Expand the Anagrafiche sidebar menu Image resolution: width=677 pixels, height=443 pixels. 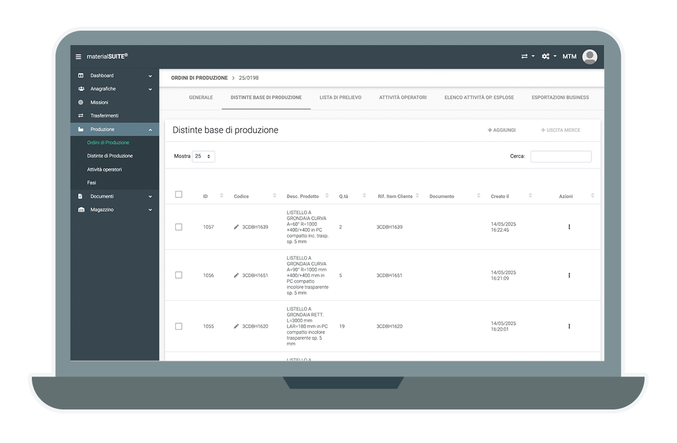tap(115, 89)
